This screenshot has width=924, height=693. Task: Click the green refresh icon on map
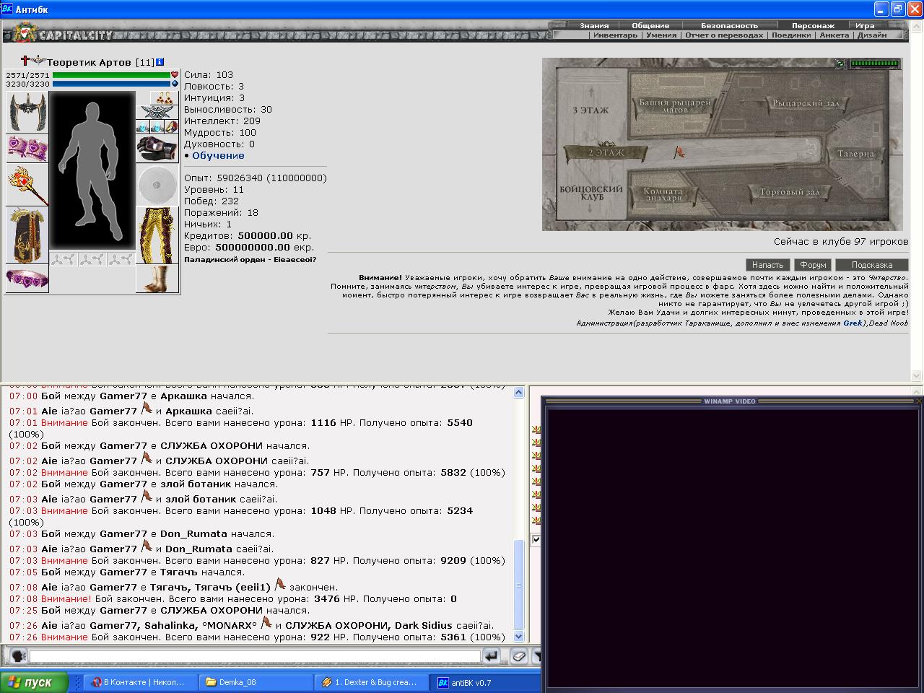[x=840, y=64]
